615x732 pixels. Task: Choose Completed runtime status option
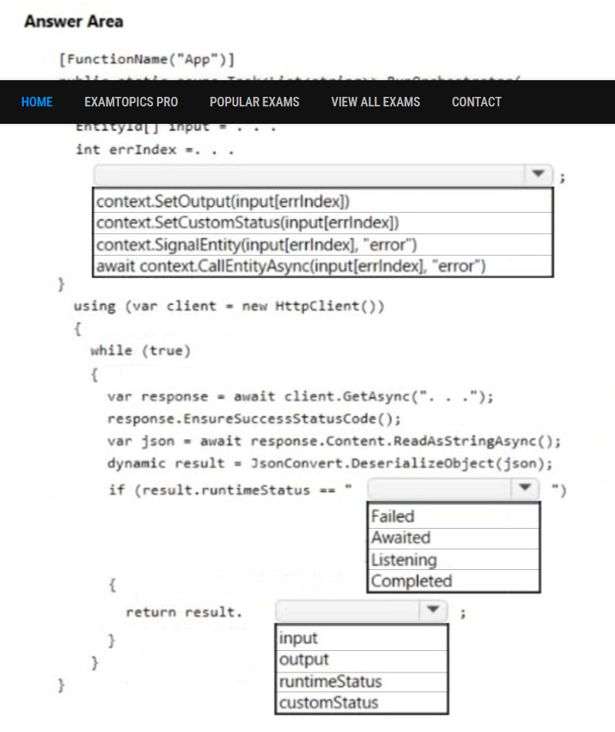point(454,580)
